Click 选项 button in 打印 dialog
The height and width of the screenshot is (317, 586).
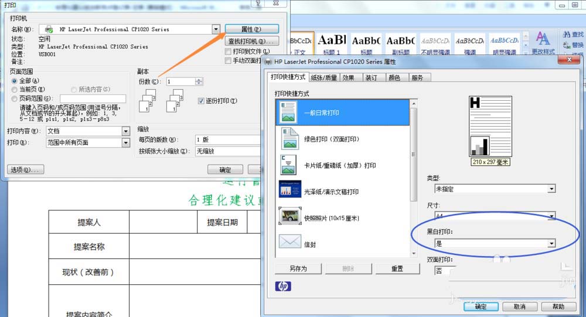click(25, 170)
